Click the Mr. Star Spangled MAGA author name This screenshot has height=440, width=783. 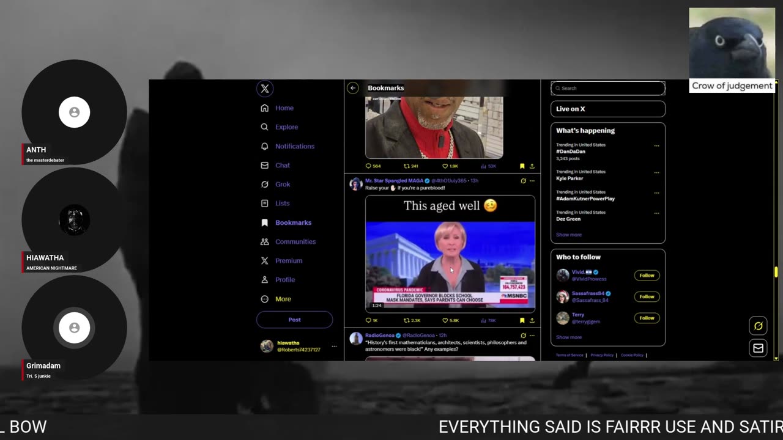tap(394, 181)
